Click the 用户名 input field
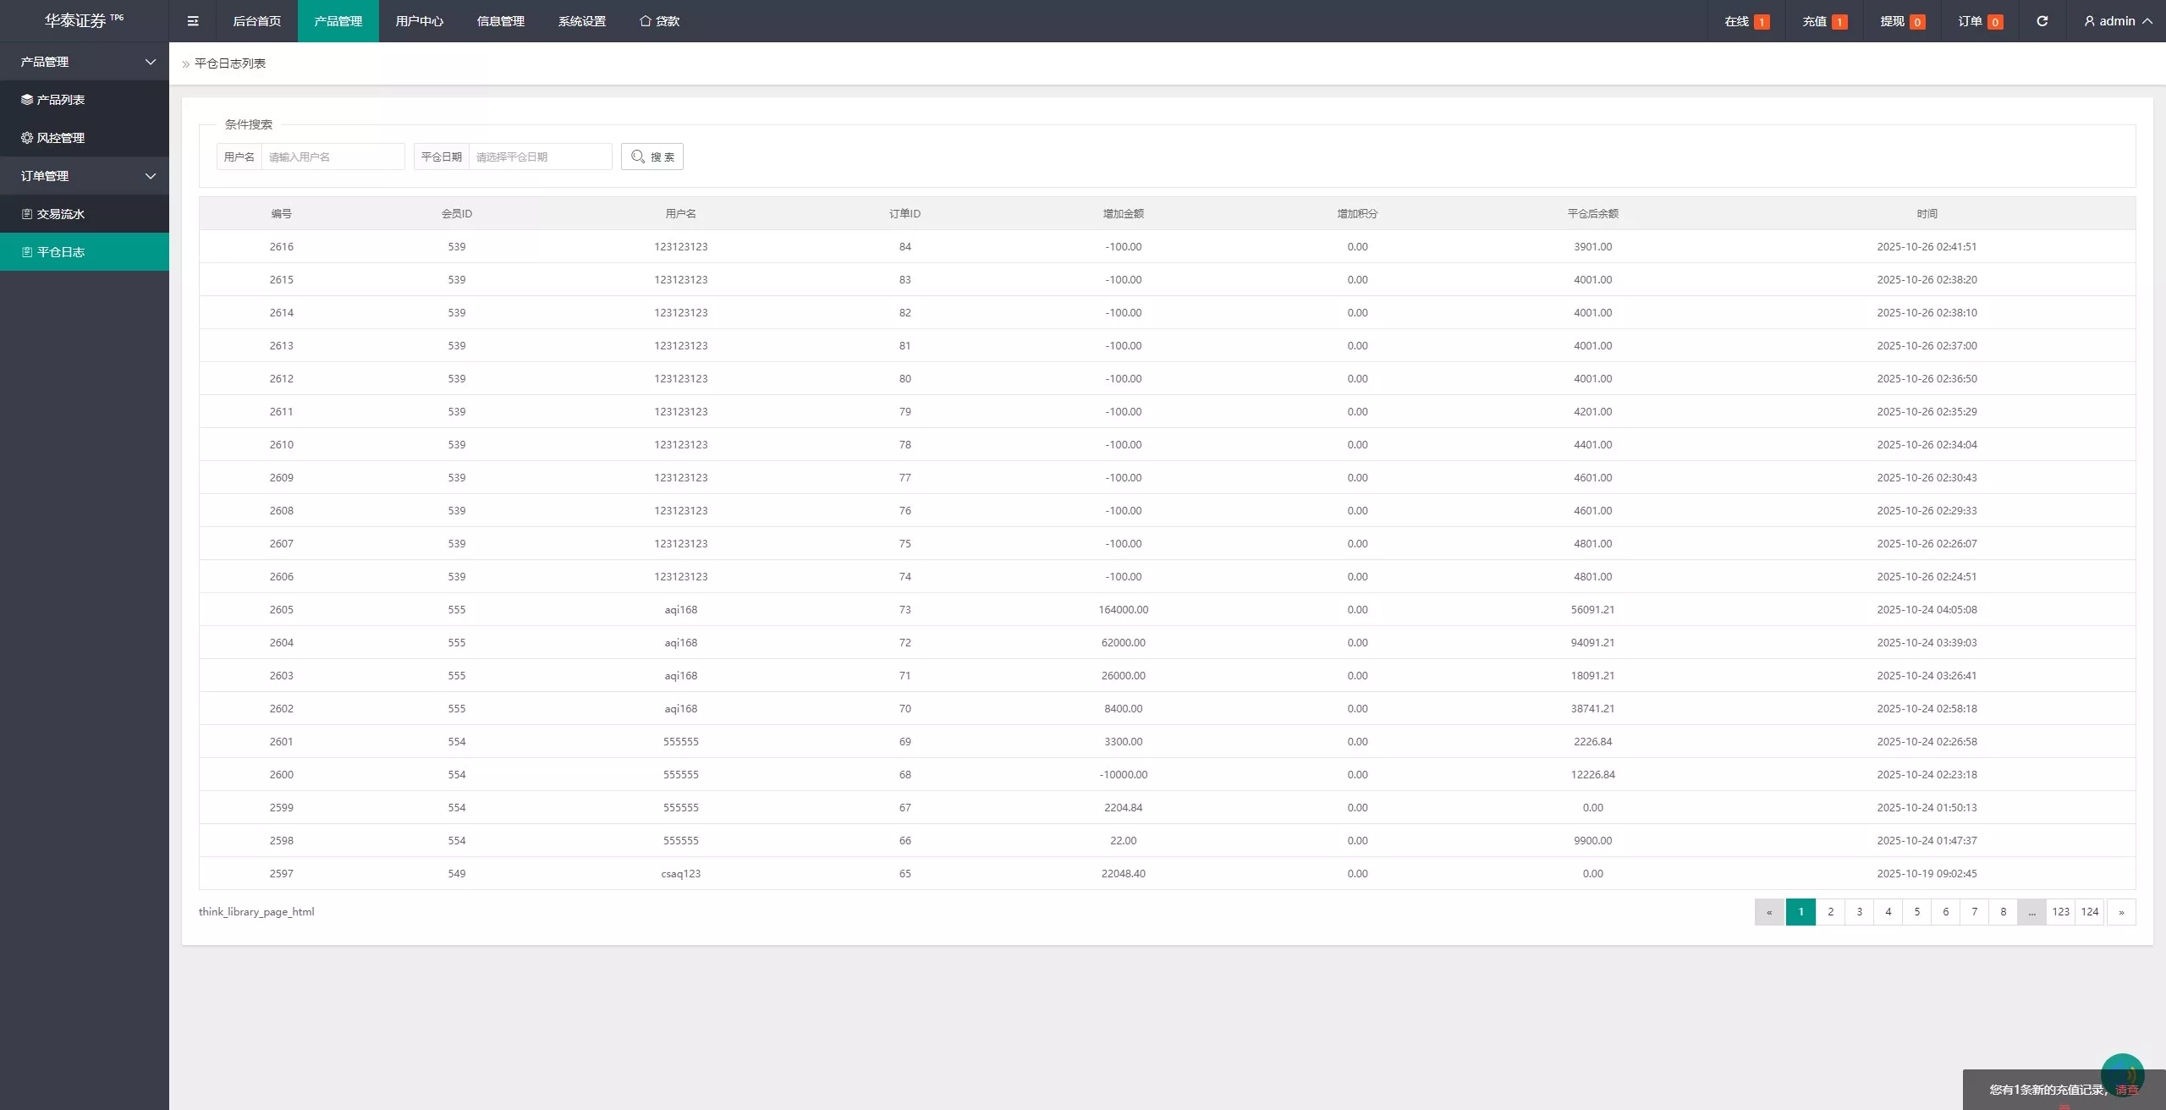The width and height of the screenshot is (2166, 1110). pyautogui.click(x=333, y=157)
